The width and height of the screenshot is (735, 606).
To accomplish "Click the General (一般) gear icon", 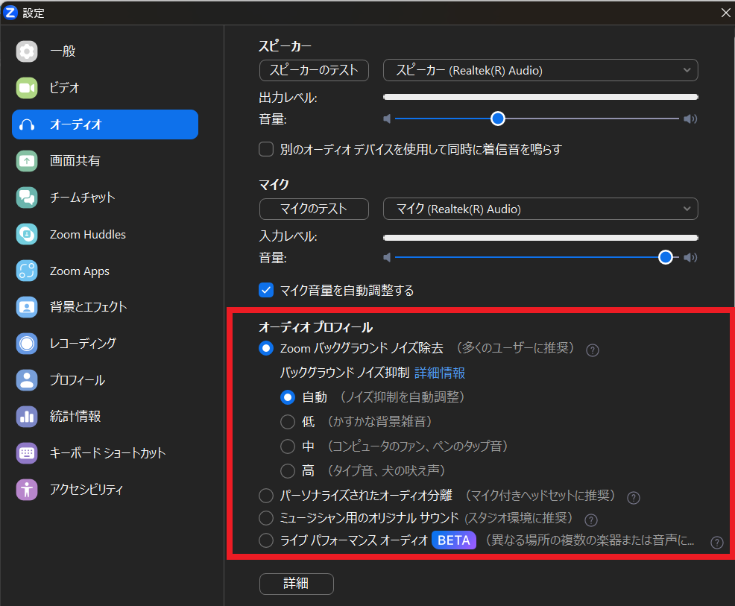I will [27, 51].
